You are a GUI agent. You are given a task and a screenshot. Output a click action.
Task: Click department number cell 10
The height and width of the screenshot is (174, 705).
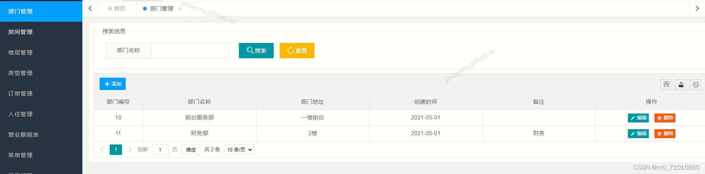coord(118,118)
